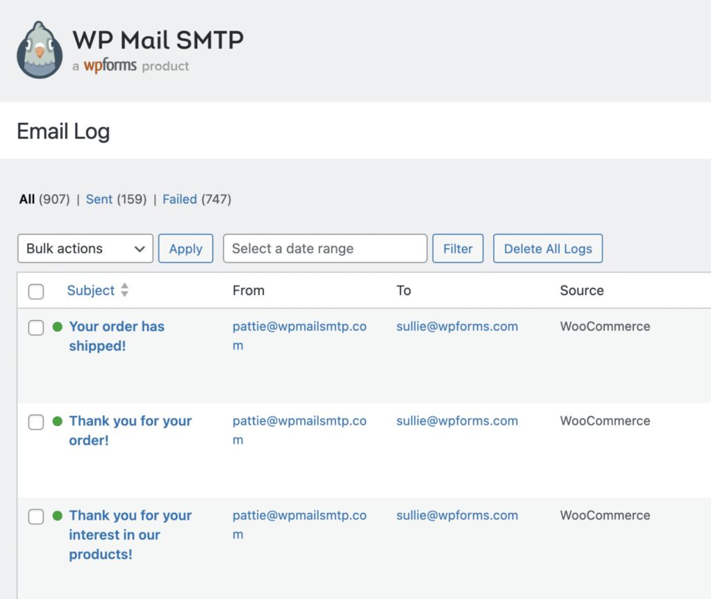The image size is (711, 599).
Task: Click the Source column header
Action: pyautogui.click(x=582, y=290)
